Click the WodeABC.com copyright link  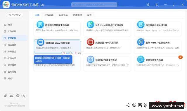point(15,106)
